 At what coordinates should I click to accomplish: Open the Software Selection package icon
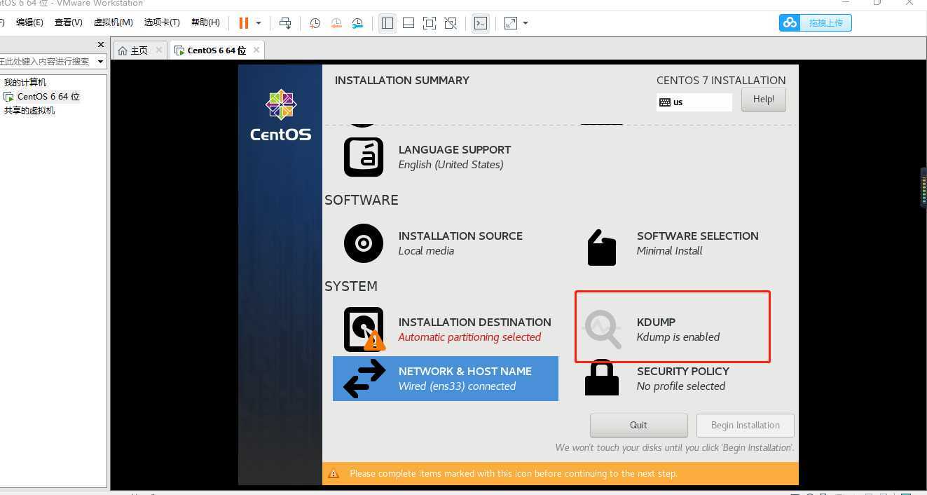pyautogui.click(x=602, y=247)
